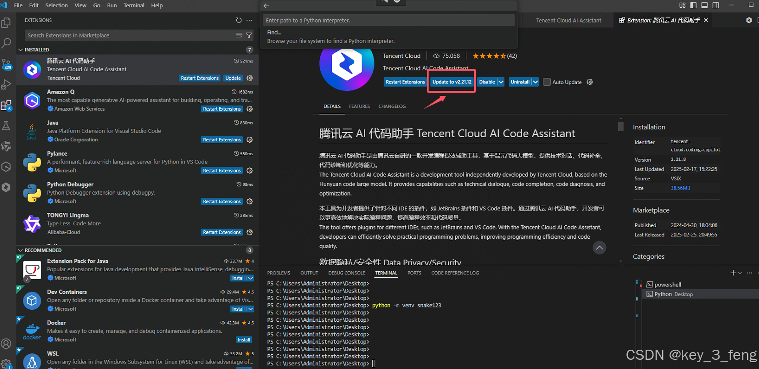Image resolution: width=759 pixels, height=369 pixels.
Task: Click the Uninstall button
Action: 520,82
